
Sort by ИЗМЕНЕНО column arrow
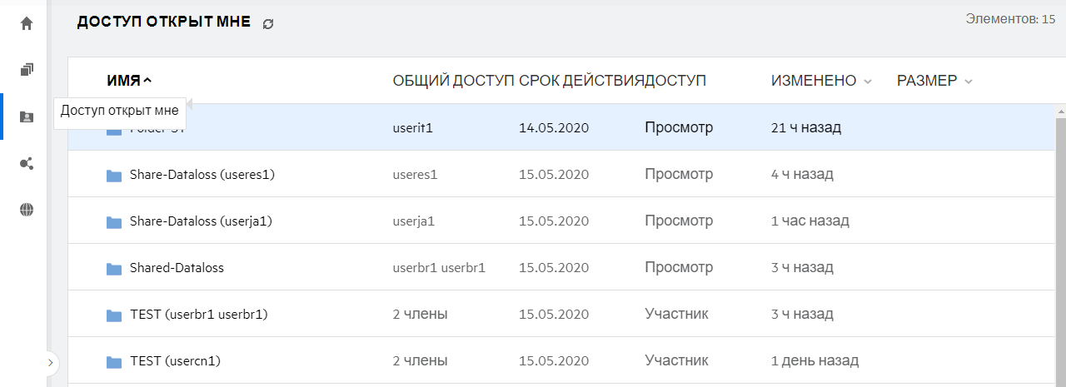pyautogui.click(x=868, y=82)
